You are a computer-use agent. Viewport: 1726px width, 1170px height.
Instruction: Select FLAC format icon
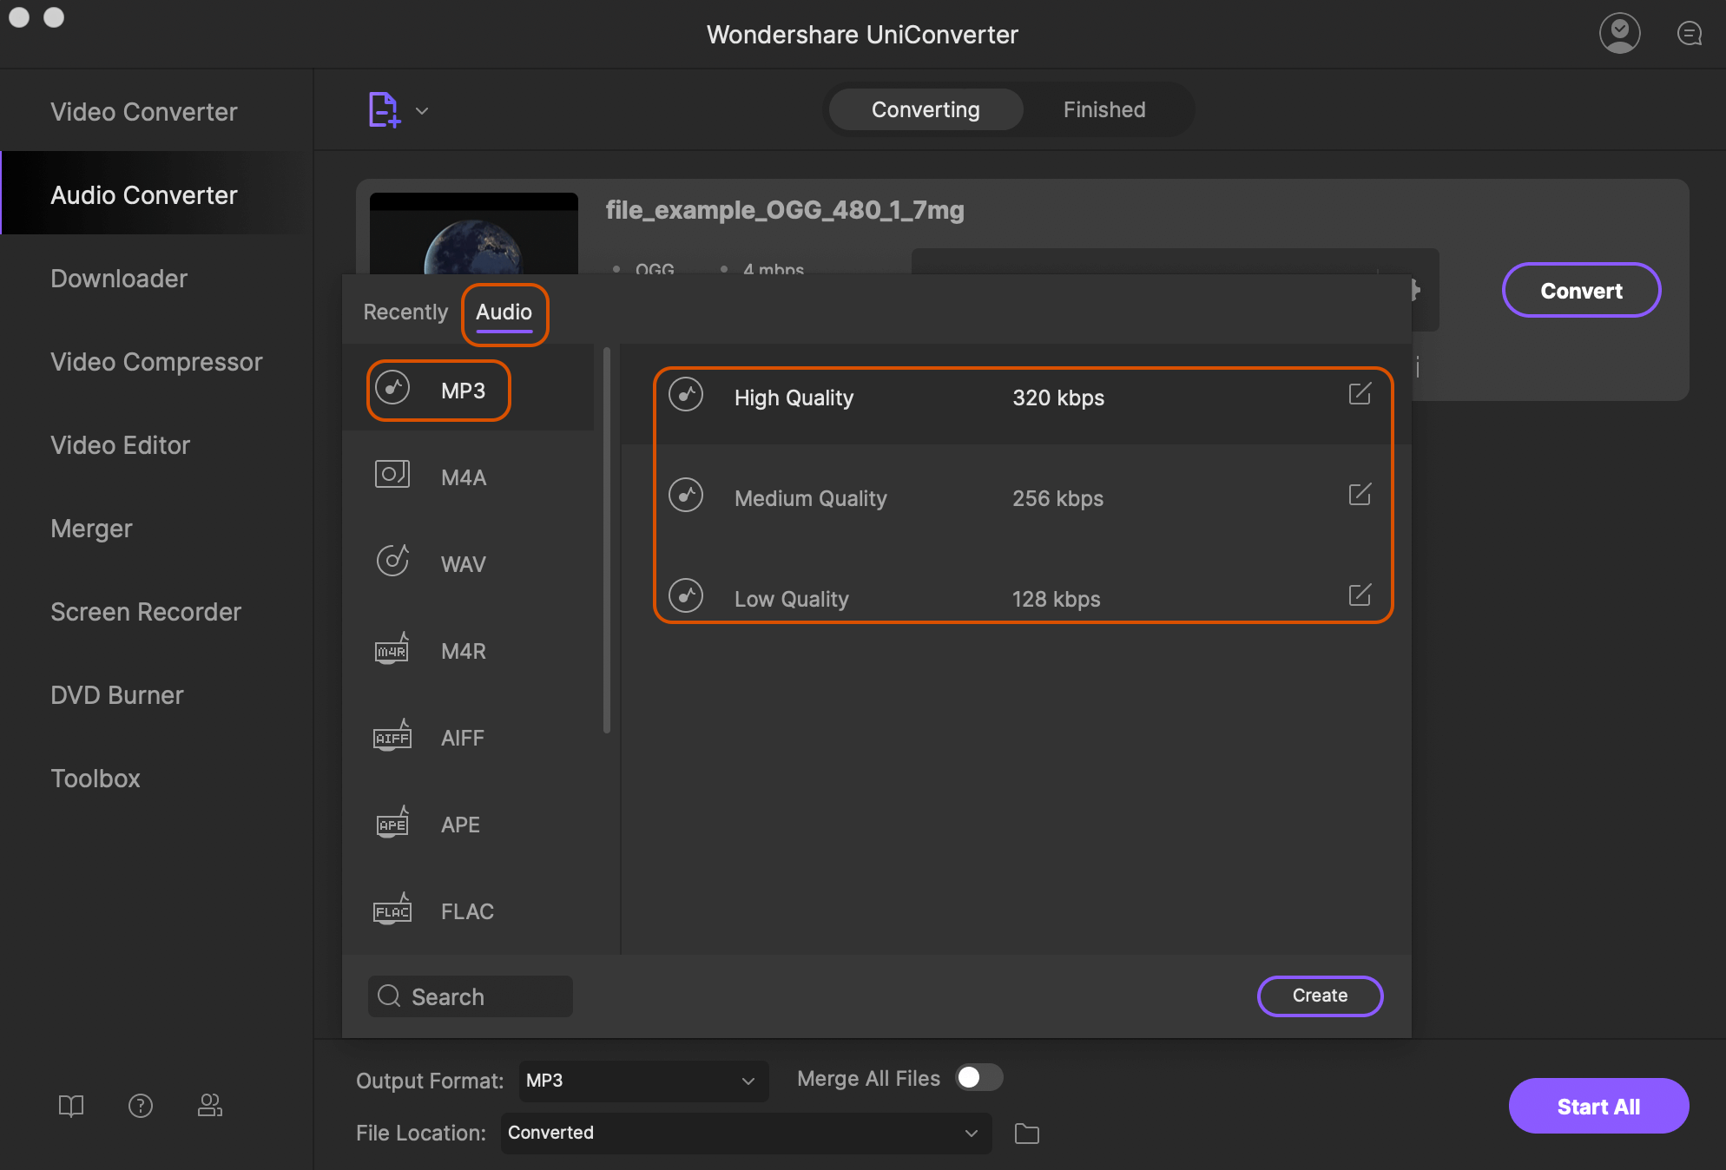tap(392, 910)
